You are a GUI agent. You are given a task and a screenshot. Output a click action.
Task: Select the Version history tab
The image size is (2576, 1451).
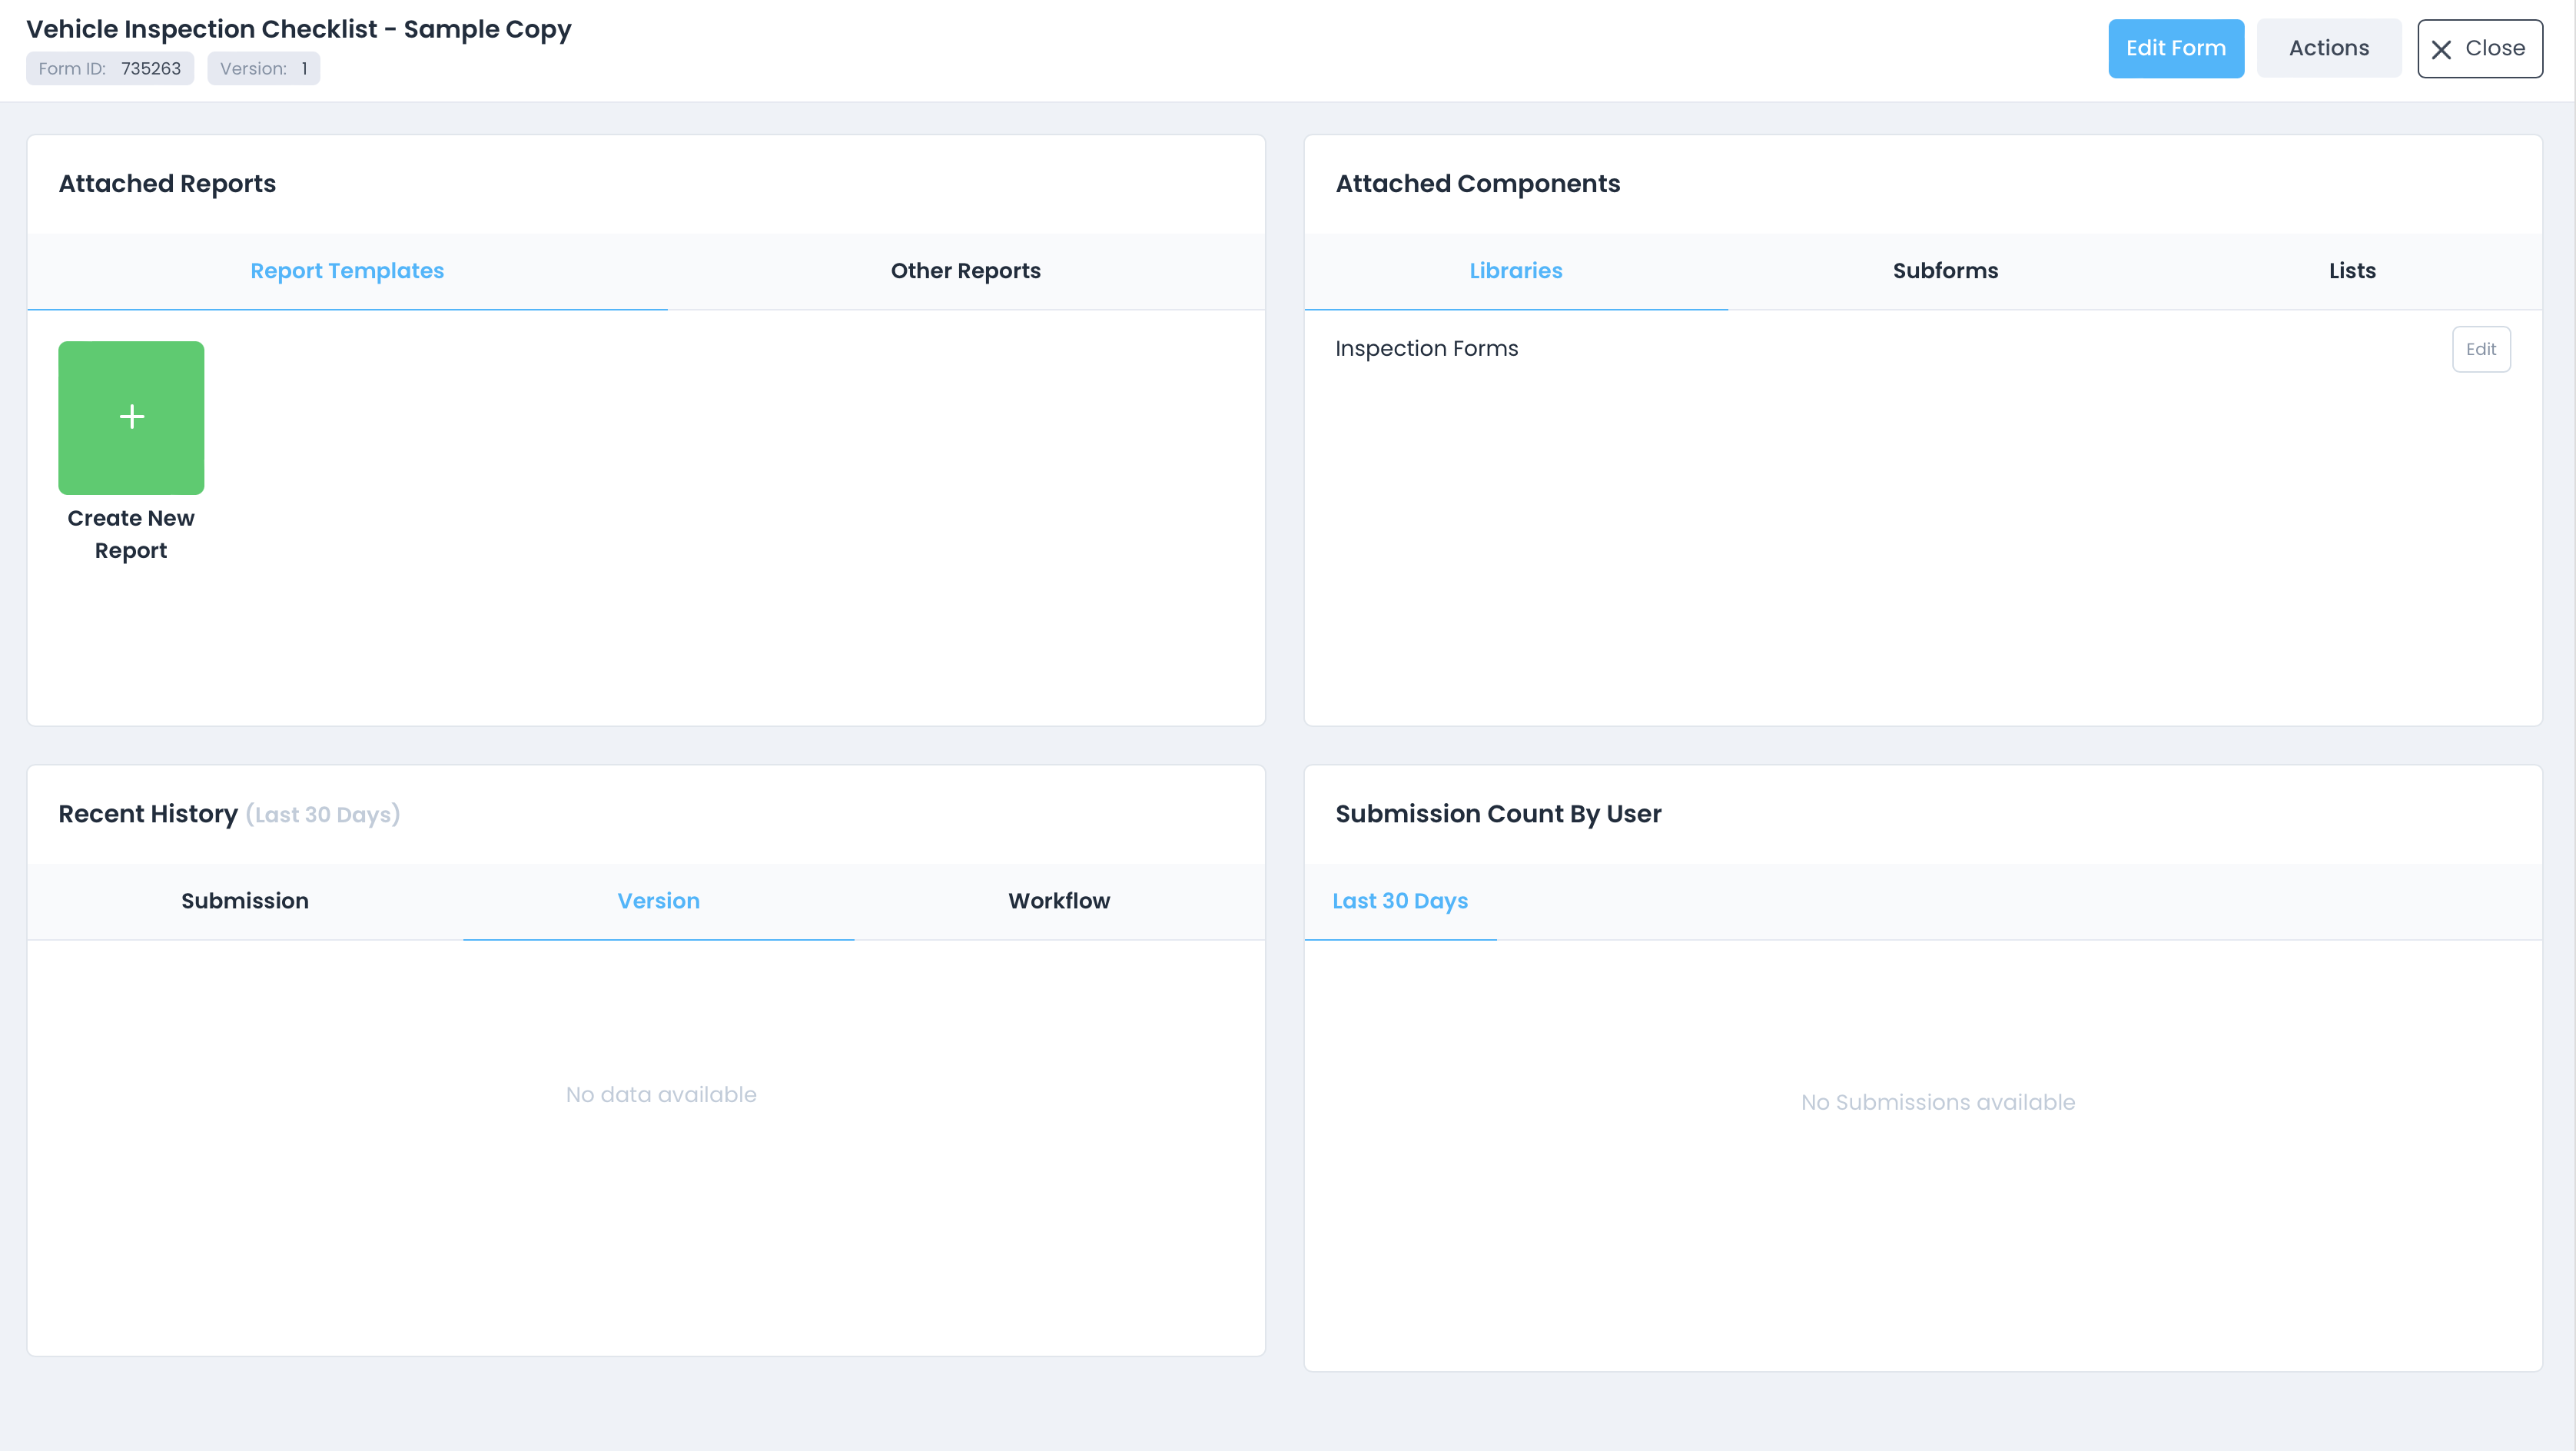(658, 901)
